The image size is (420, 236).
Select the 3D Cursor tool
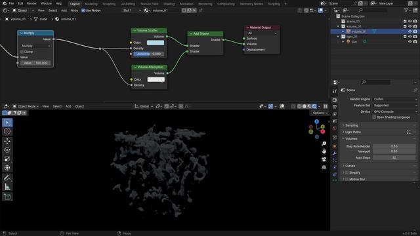point(7,131)
